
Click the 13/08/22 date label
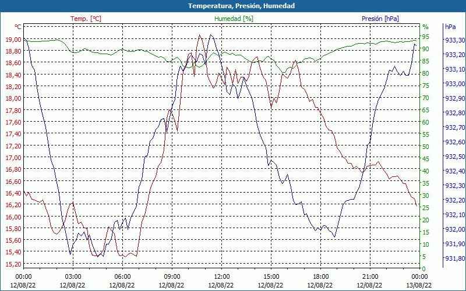click(x=419, y=285)
